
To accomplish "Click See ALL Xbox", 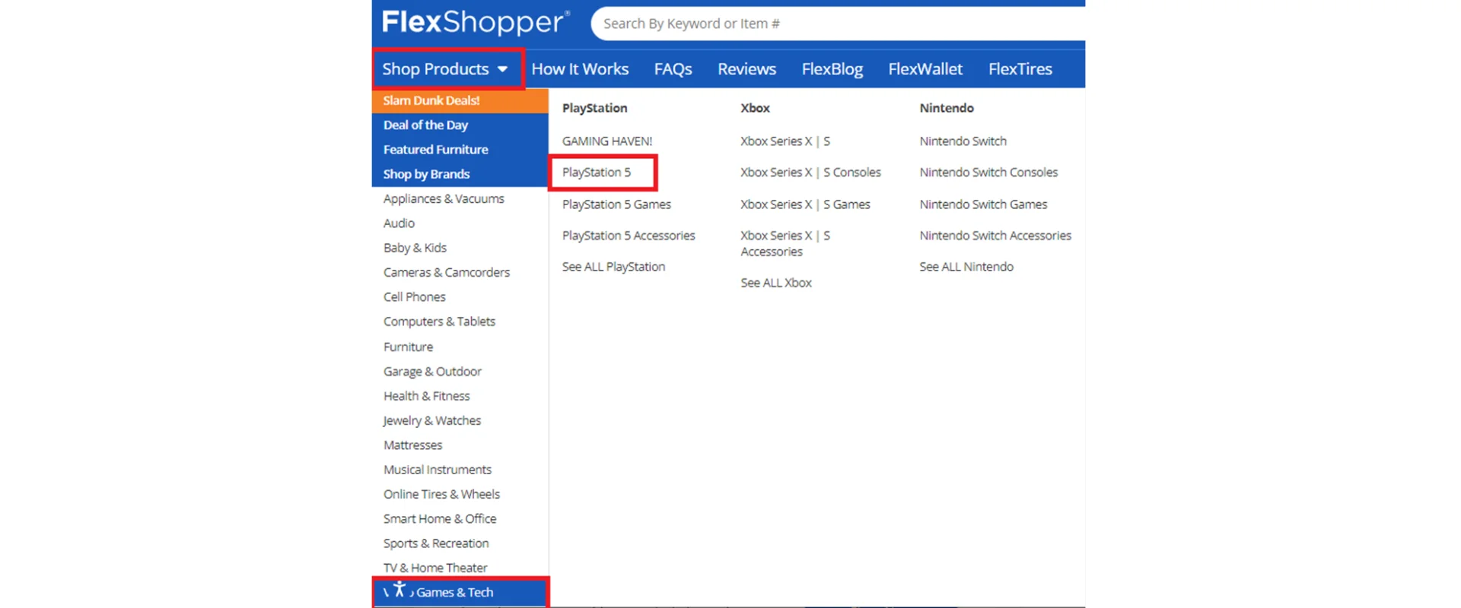I will (x=776, y=283).
